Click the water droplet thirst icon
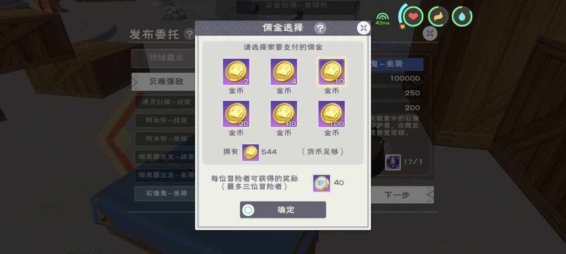Viewport: 566px width, 254px height. coord(462,17)
